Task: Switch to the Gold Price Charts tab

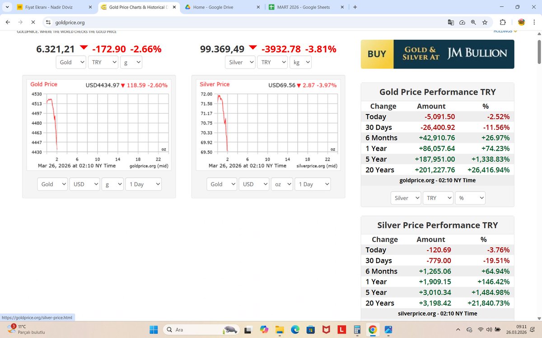Action: pyautogui.click(x=138, y=7)
